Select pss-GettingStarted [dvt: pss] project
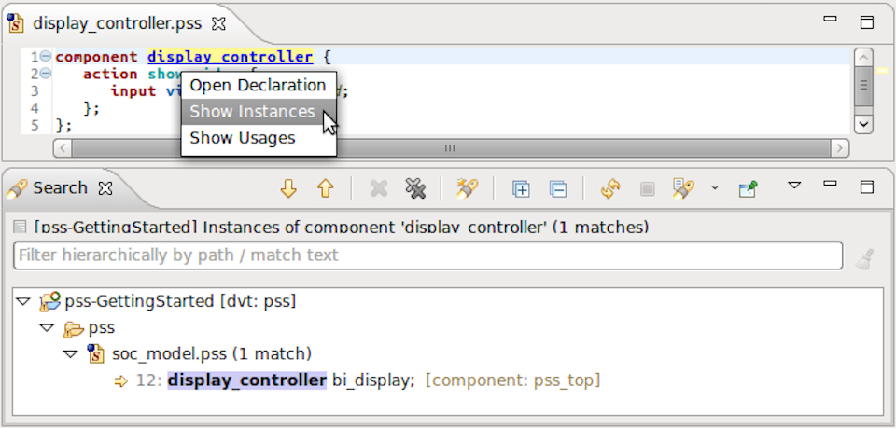This screenshot has height=428, width=896. (x=180, y=301)
